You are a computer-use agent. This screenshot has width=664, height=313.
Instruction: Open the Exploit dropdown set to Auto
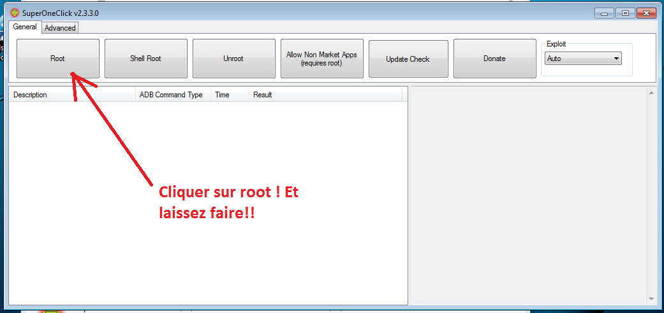tap(583, 59)
